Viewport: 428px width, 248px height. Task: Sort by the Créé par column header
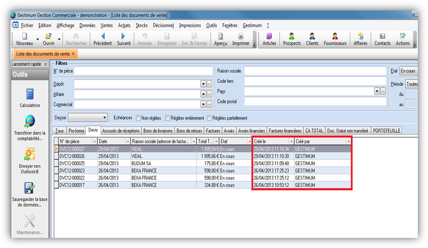coord(323,141)
